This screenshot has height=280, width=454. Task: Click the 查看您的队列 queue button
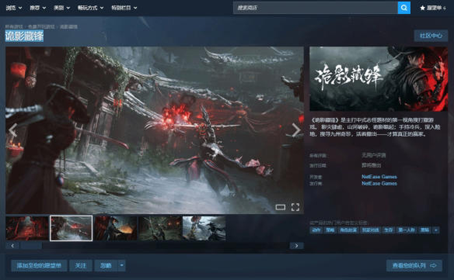click(414, 265)
